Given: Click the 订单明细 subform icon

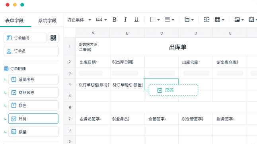Looking at the screenshot, I should [x=6, y=68].
